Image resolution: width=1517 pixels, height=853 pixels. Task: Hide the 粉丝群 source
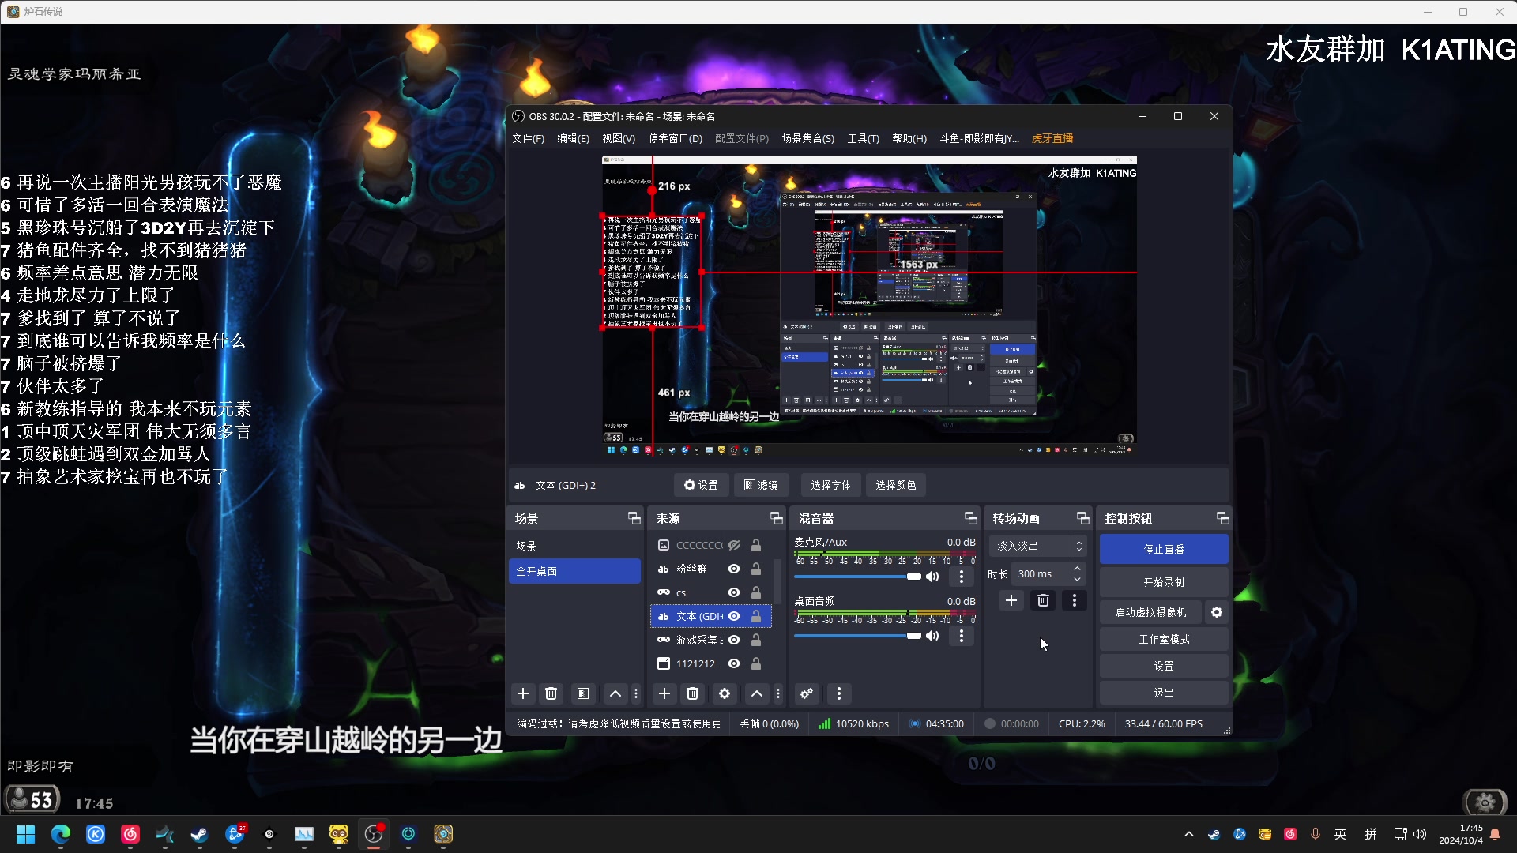click(x=734, y=569)
